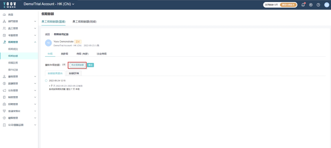
Task: Click the 薪酬管理 dollar icon
Action: click(x=4, y=84)
